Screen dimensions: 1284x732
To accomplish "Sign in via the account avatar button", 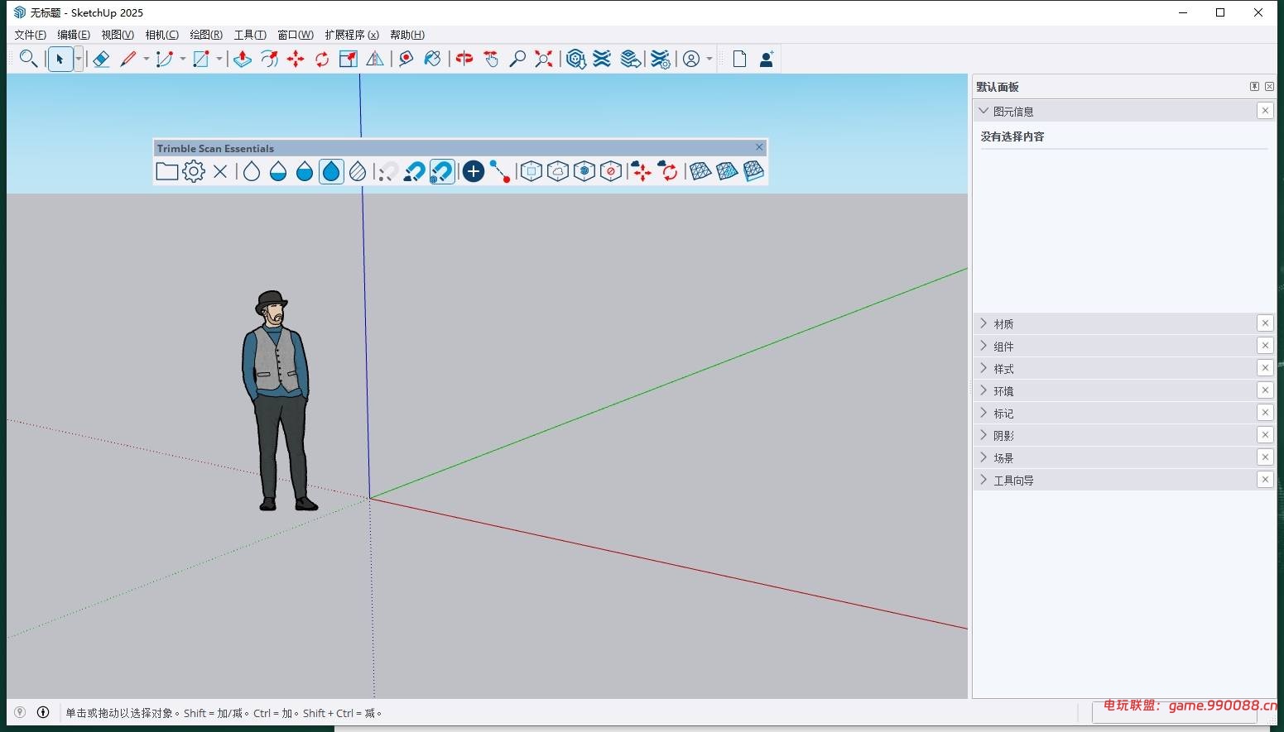I will [x=690, y=59].
